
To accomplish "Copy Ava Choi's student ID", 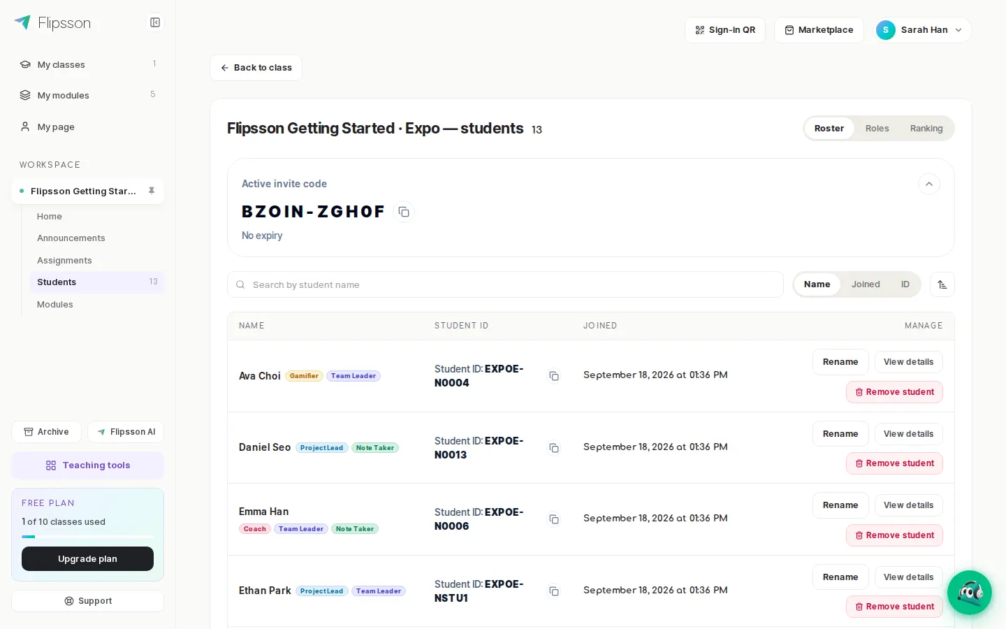I will tap(554, 376).
